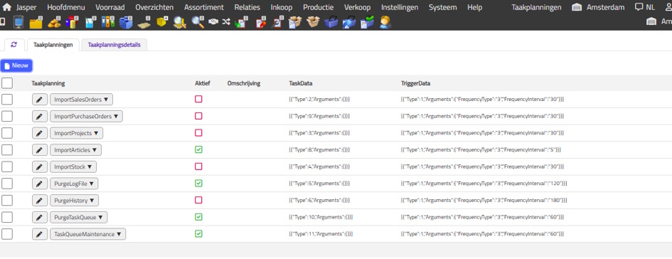The width and height of the screenshot is (672, 259).
Task: Click pencil icon for TaskQueueMaintenance row
Action: coord(39,234)
